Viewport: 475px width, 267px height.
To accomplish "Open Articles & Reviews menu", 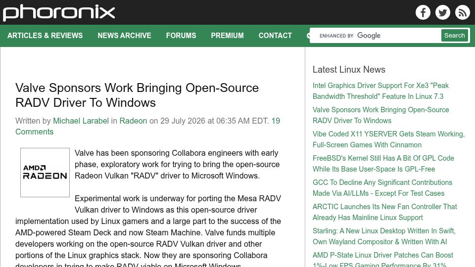I will click(45, 36).
